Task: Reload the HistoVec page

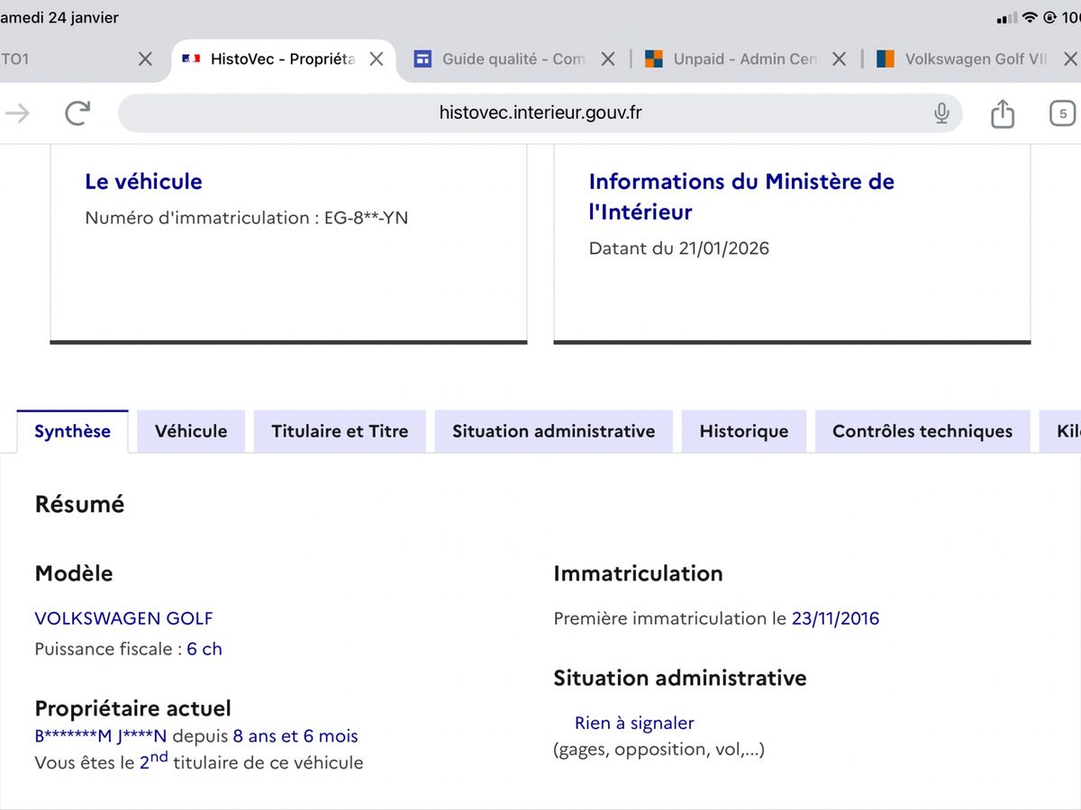Action: click(x=77, y=112)
